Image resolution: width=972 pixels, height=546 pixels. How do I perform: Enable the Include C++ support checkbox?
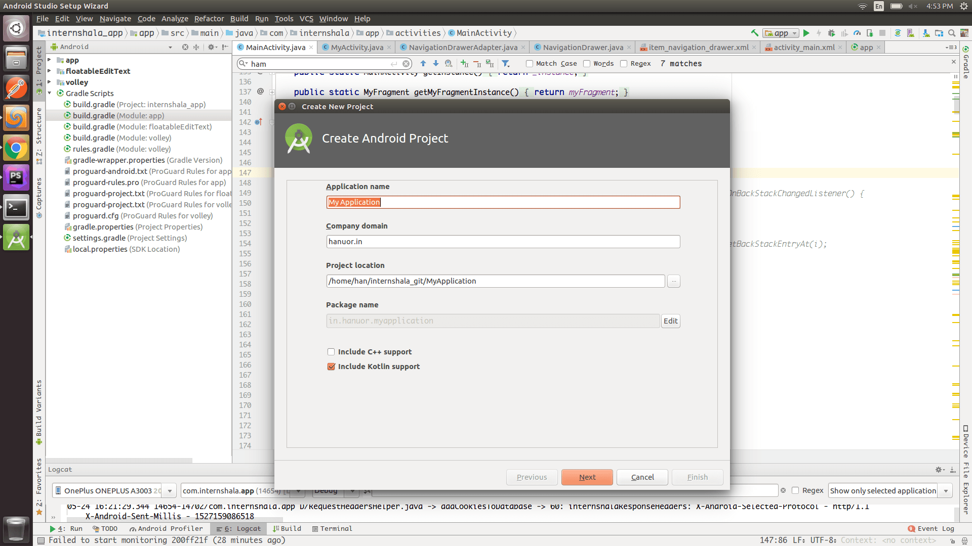pos(331,351)
